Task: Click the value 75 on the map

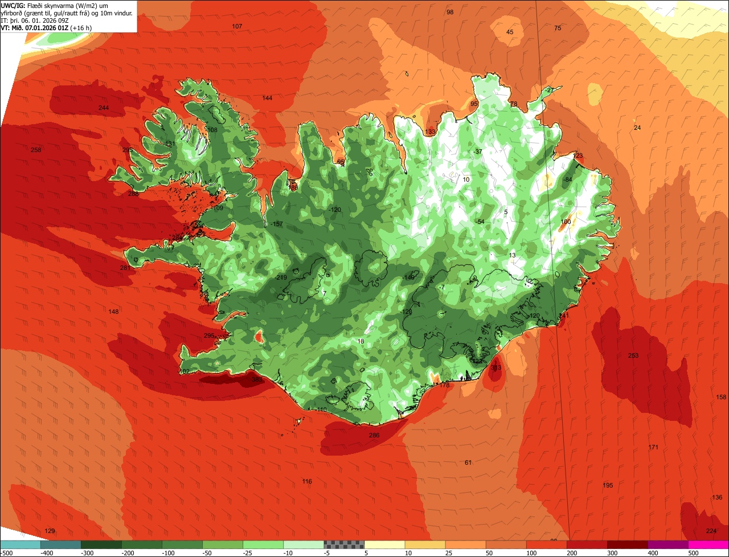Action: tap(558, 28)
